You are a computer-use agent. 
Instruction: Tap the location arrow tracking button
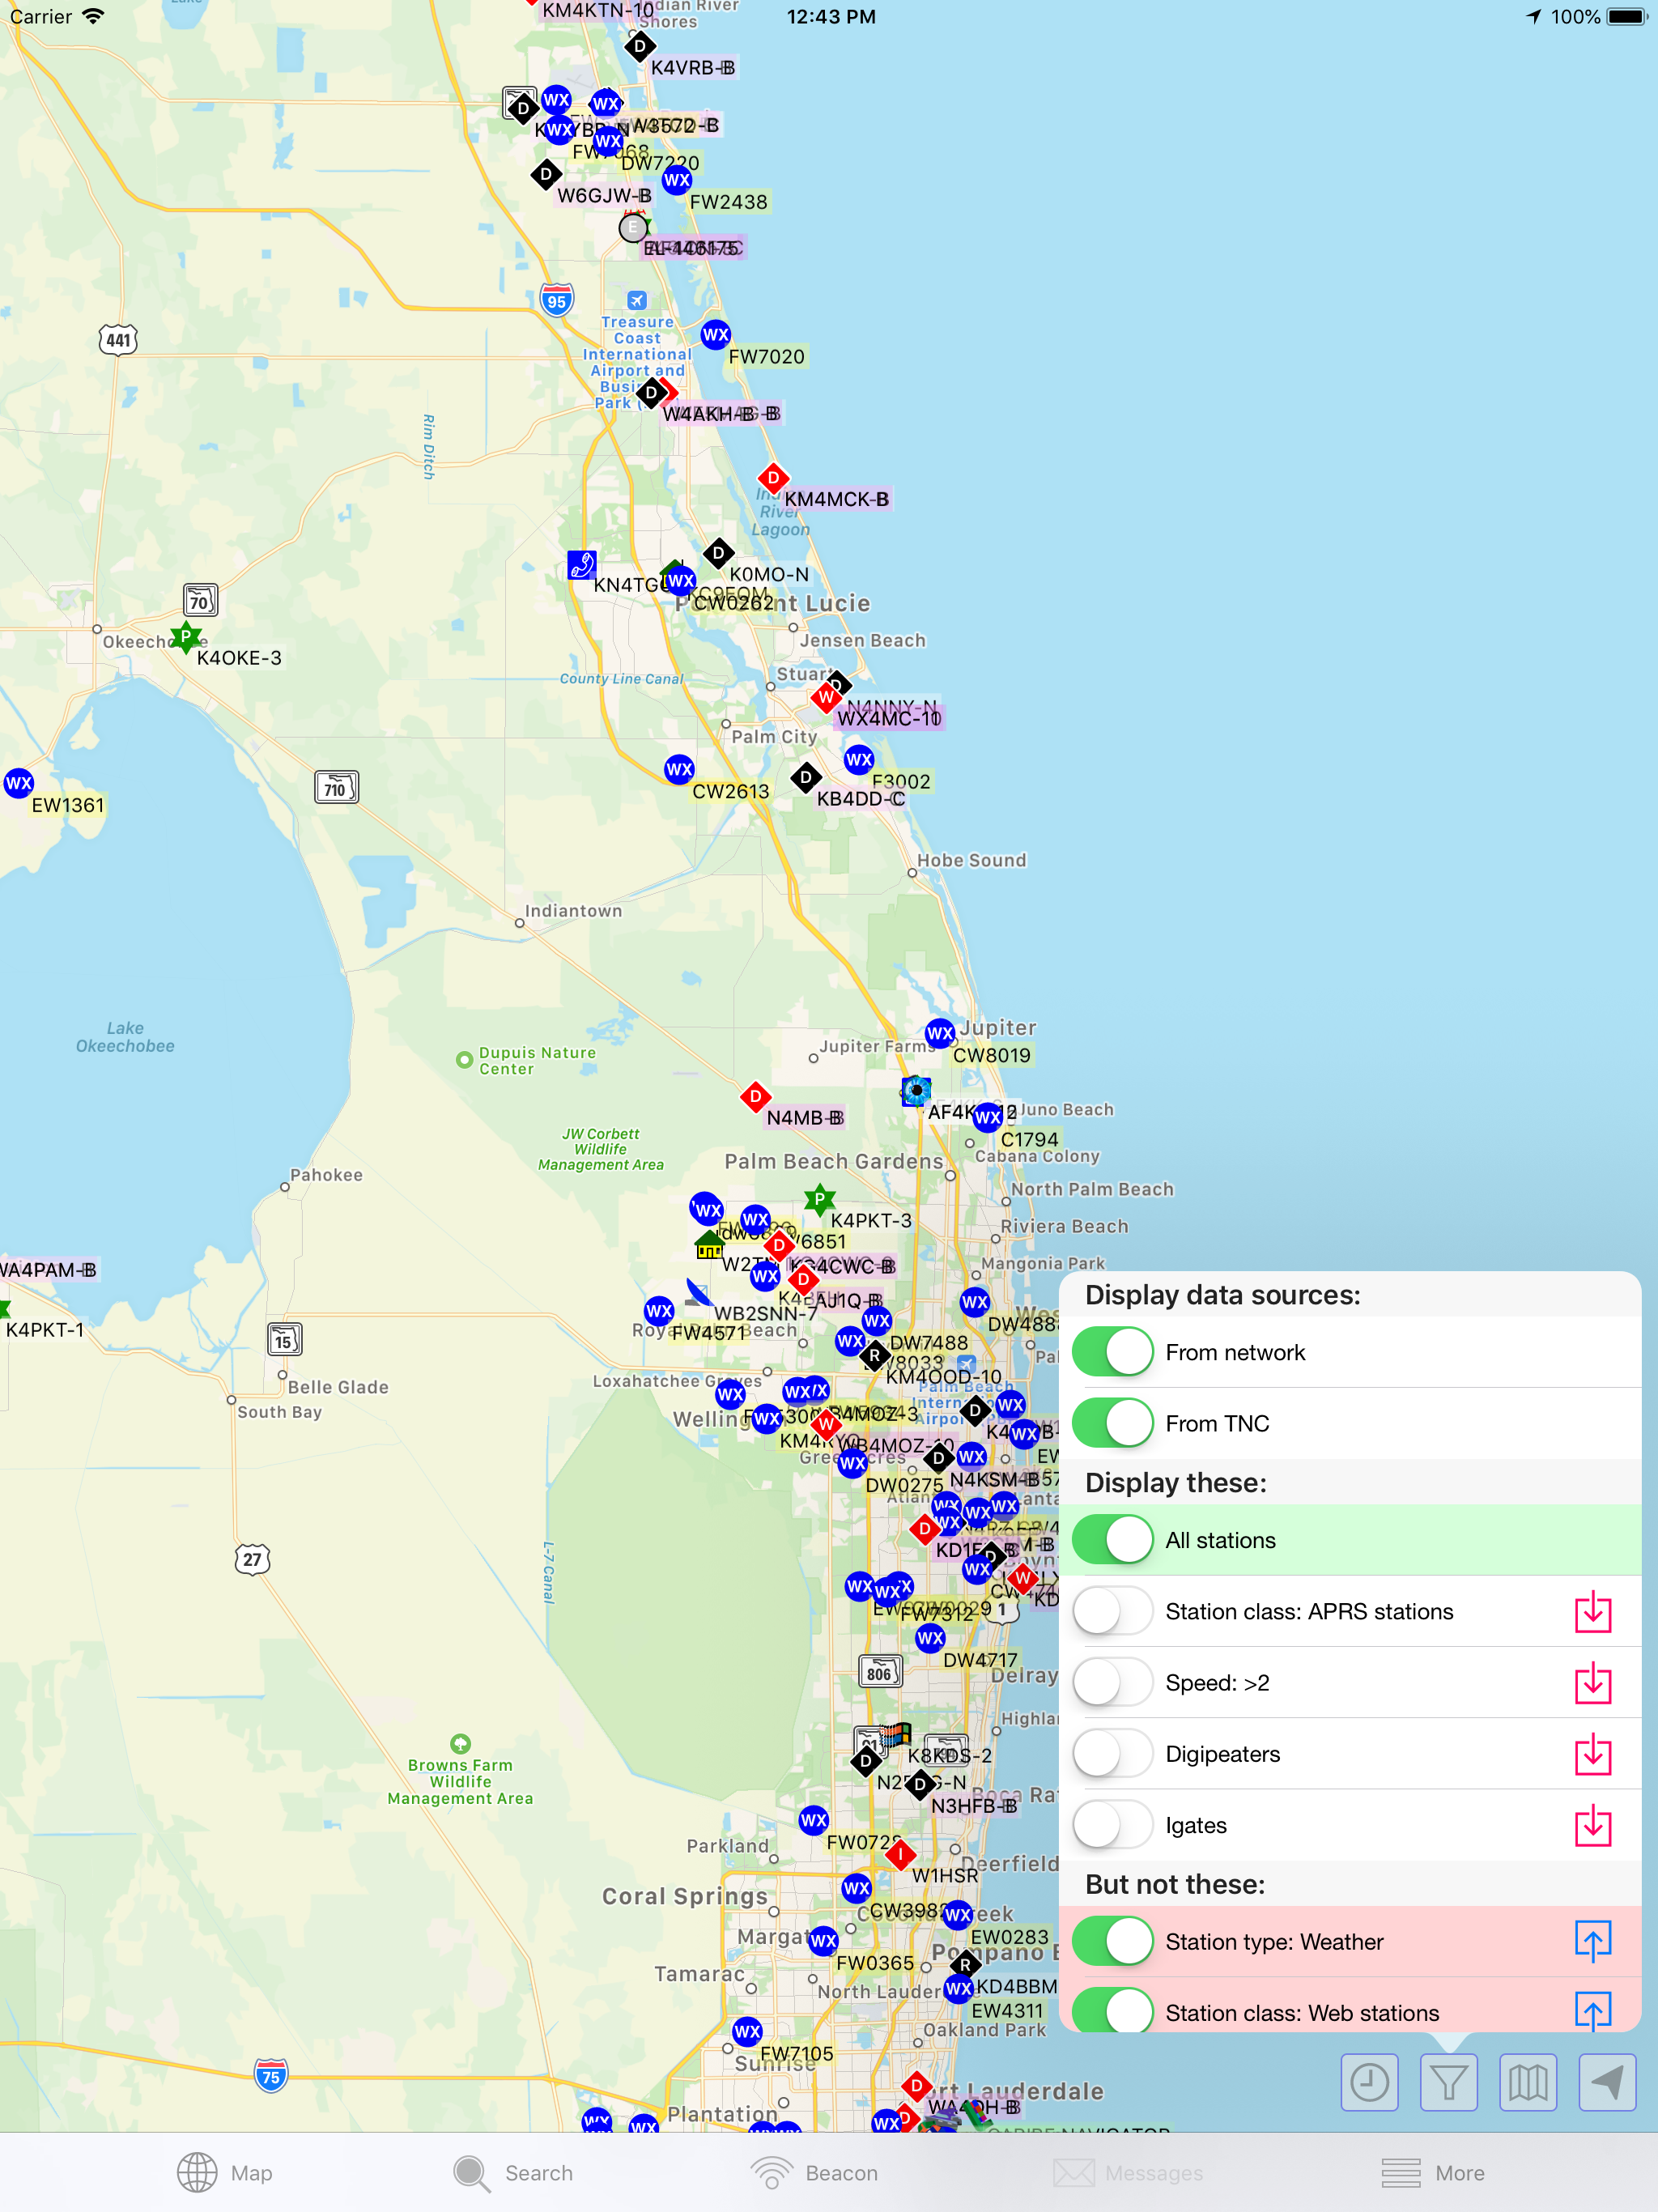(1606, 2083)
